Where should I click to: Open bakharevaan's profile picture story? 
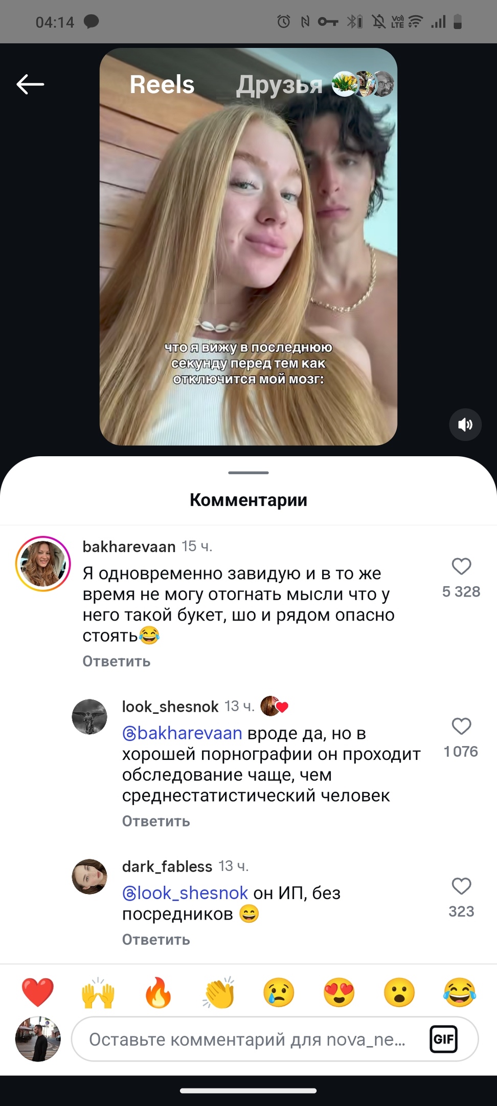[43, 564]
